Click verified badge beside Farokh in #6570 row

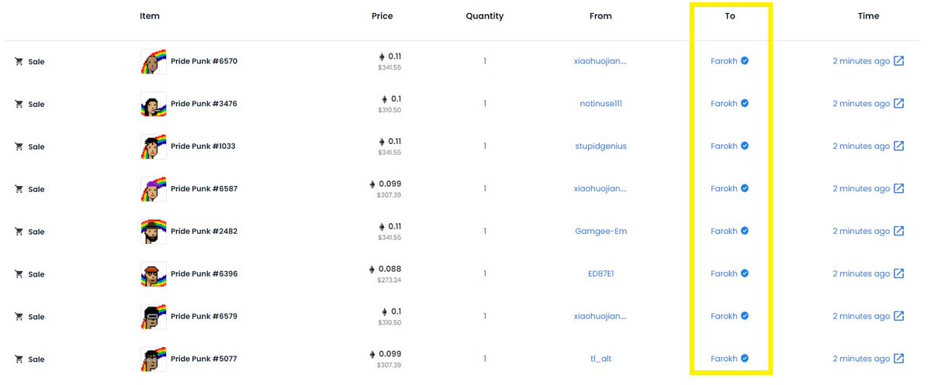[x=745, y=60]
